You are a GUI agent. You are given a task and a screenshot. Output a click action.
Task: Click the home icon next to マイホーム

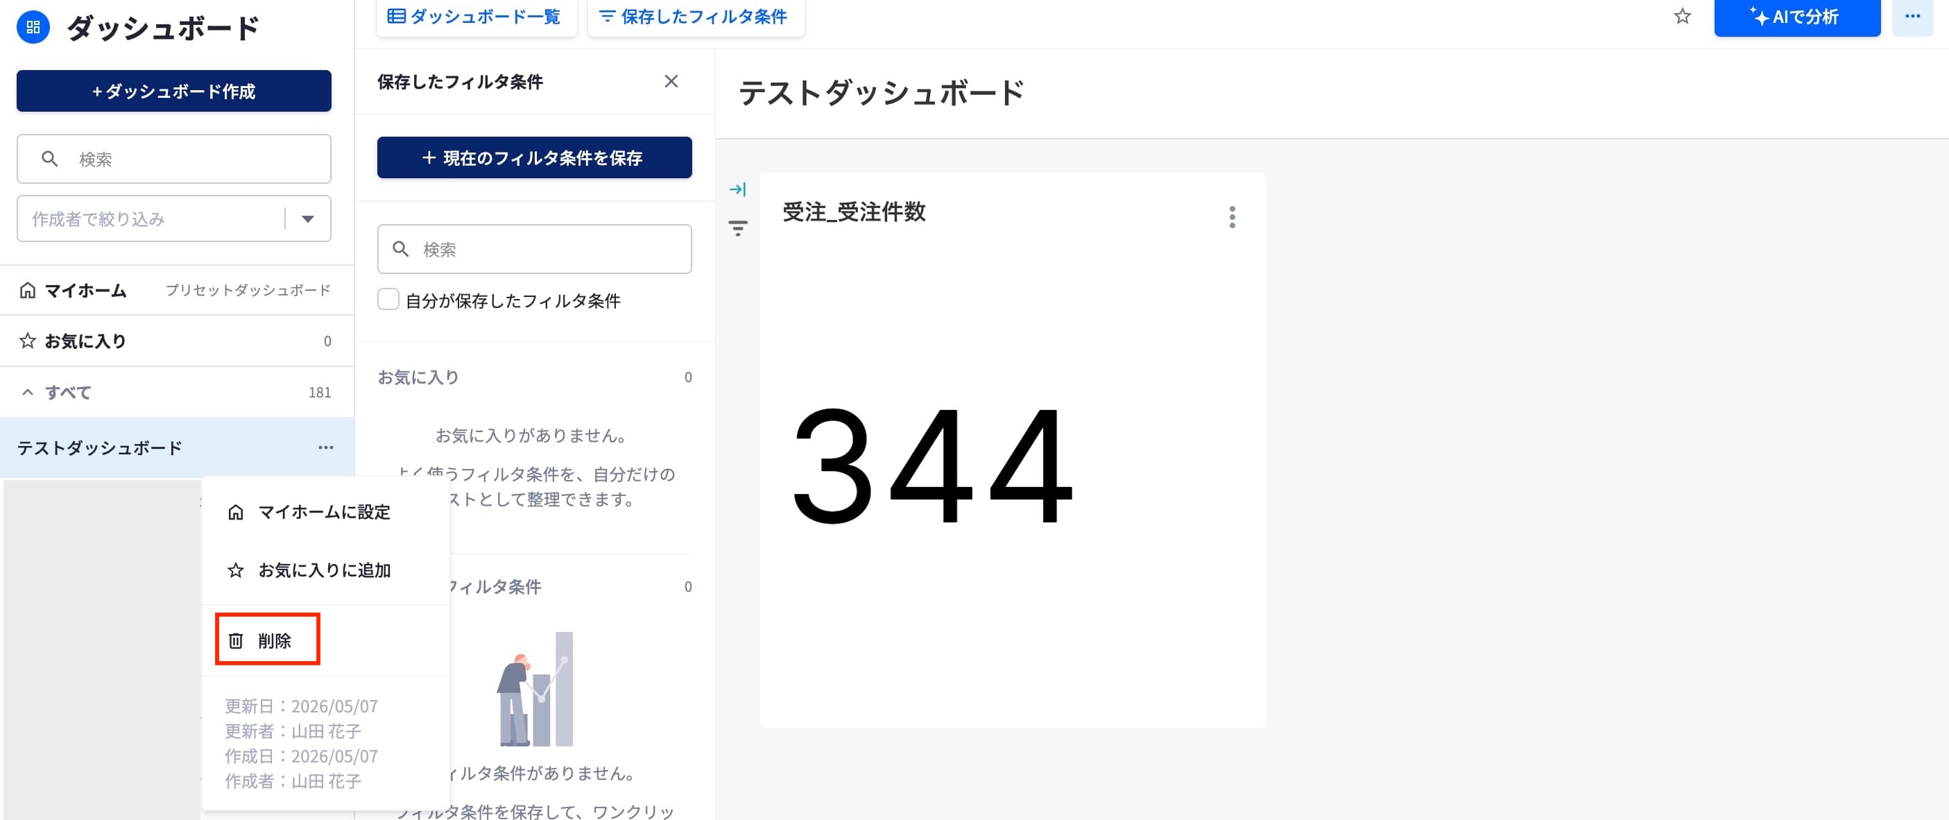tap(27, 290)
